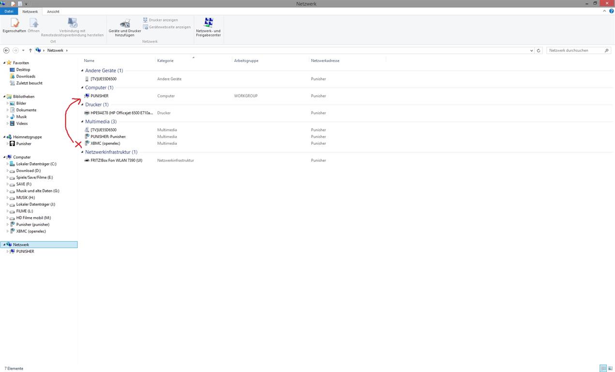The width and height of the screenshot is (615, 372).
Task: Click the Netzwerk breadcrumb in the address bar
Action: tap(55, 50)
